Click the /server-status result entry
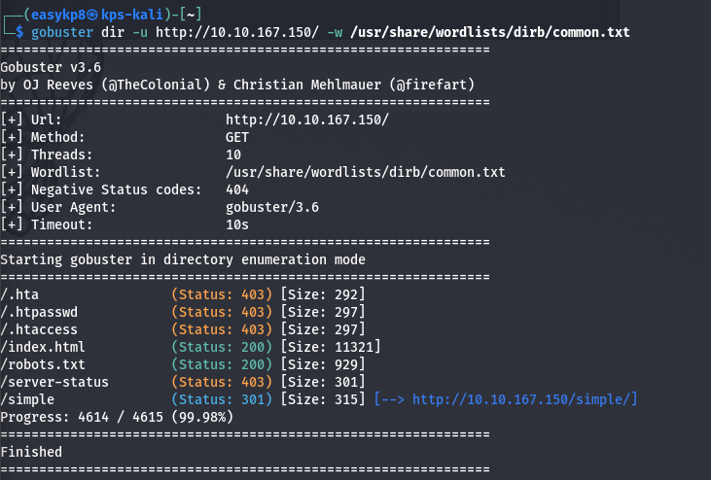The height and width of the screenshot is (480, 711). click(x=54, y=382)
